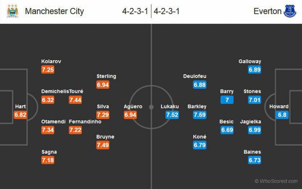Open the Everton team name
Image resolution: width=302 pixels, height=189 pixels.
point(267,11)
